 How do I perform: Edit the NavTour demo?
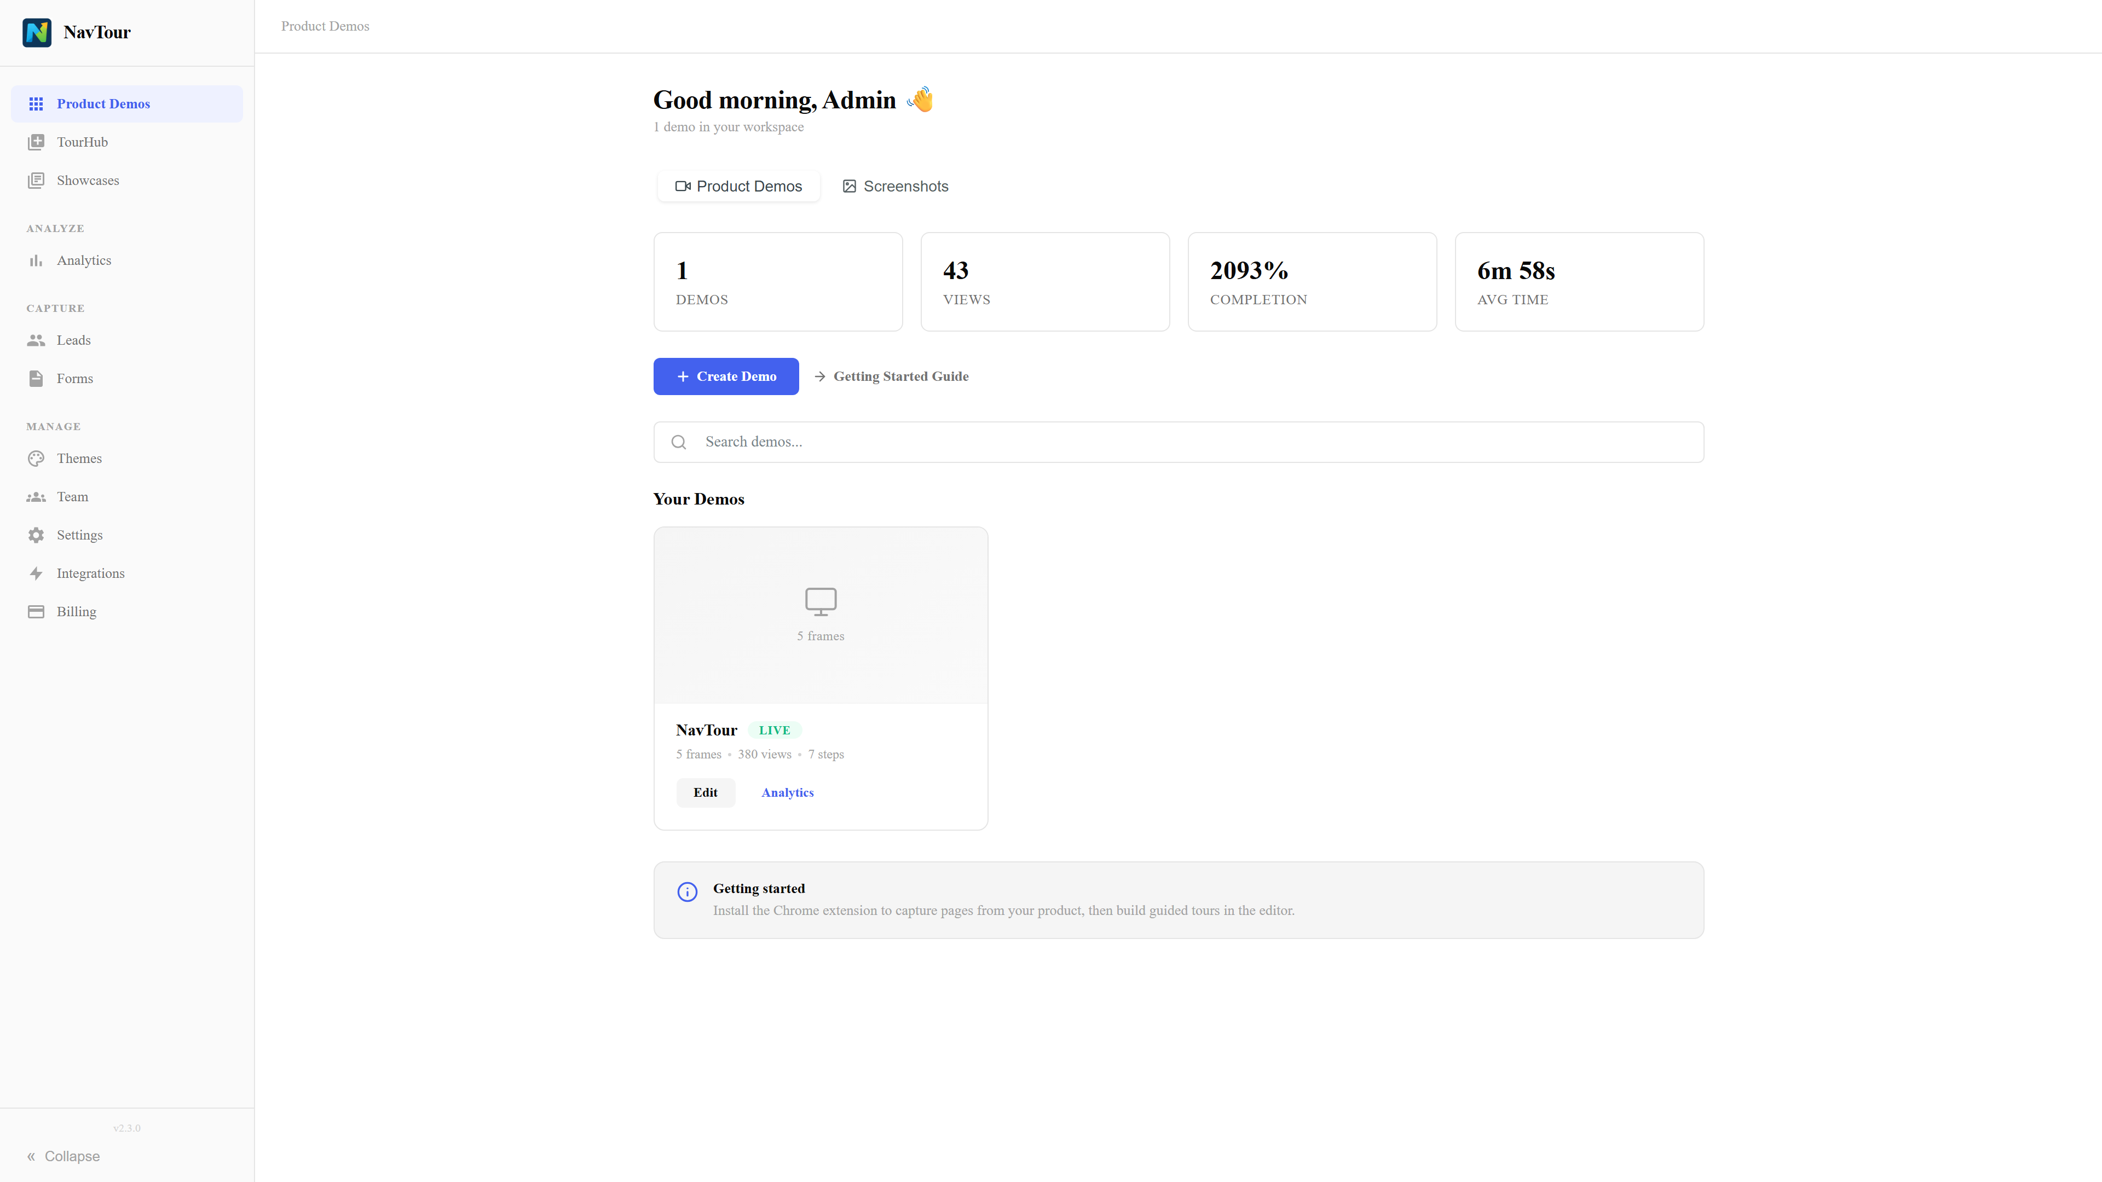coord(705,792)
